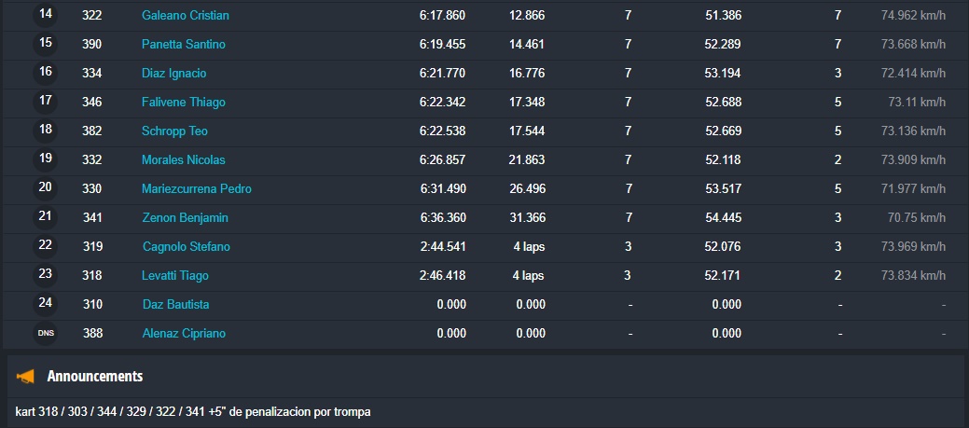The height and width of the screenshot is (428, 969).
Task: Open Zenon Benjamin's results
Action: coord(185,218)
